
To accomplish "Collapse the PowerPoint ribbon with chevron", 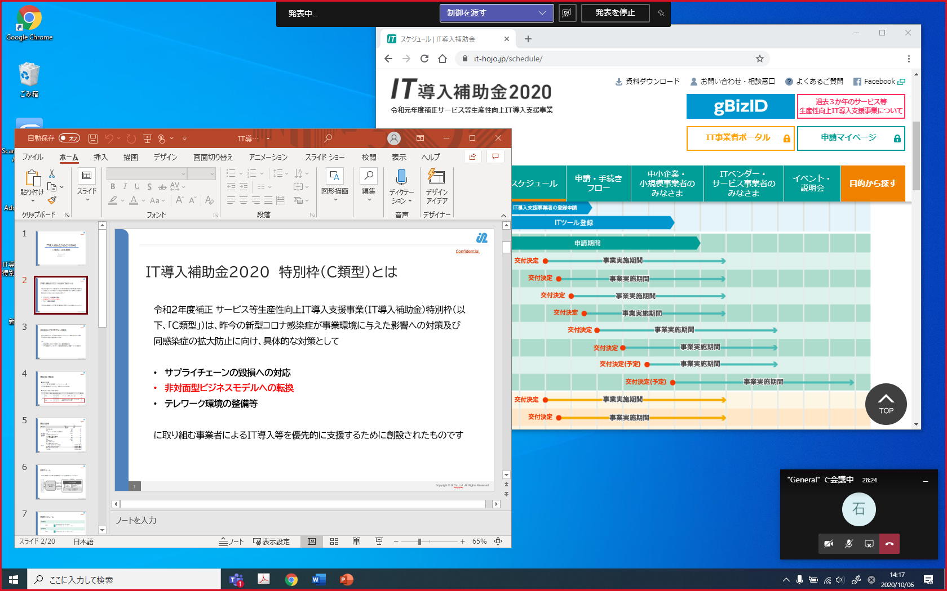I will [x=503, y=216].
